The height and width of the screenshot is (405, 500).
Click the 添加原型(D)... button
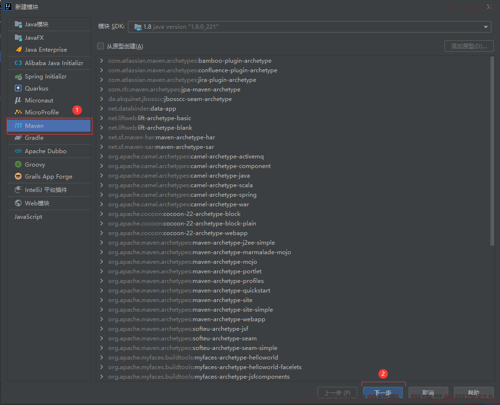(469, 46)
